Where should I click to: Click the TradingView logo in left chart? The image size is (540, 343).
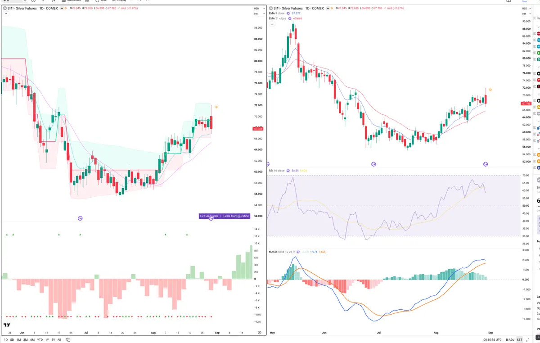click(7, 325)
